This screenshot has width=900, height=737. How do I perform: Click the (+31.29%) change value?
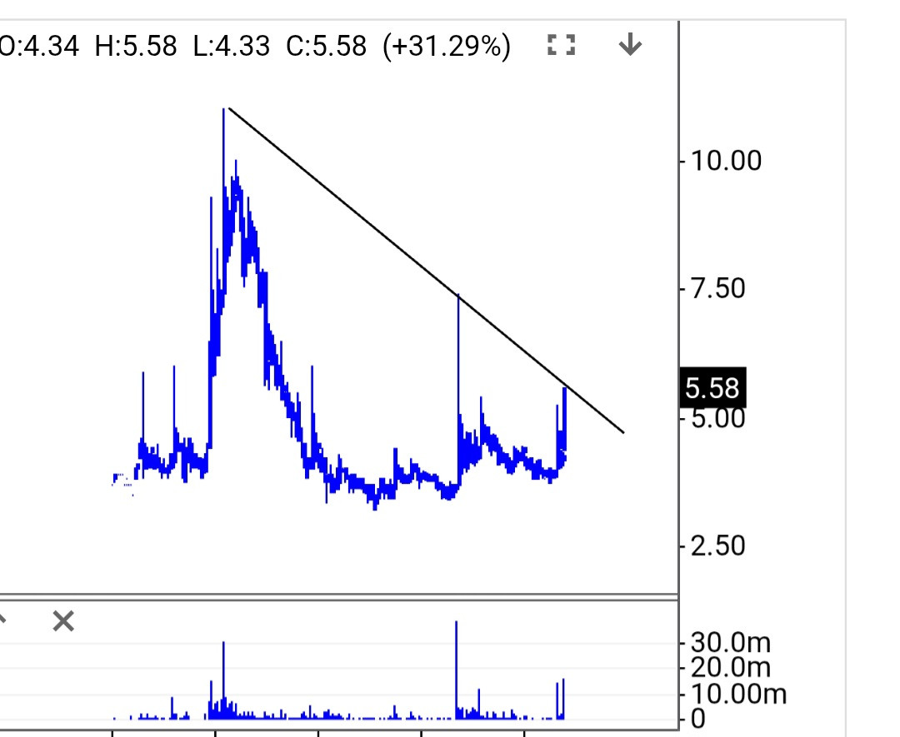447,46
